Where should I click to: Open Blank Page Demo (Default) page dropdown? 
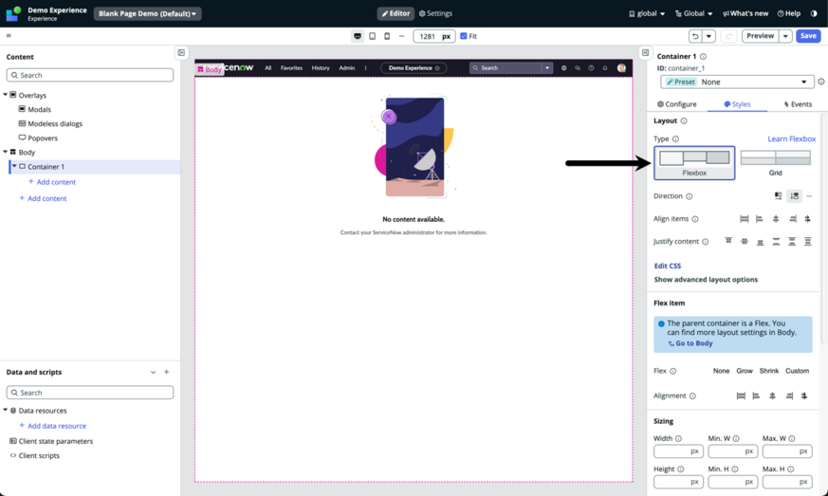click(147, 13)
